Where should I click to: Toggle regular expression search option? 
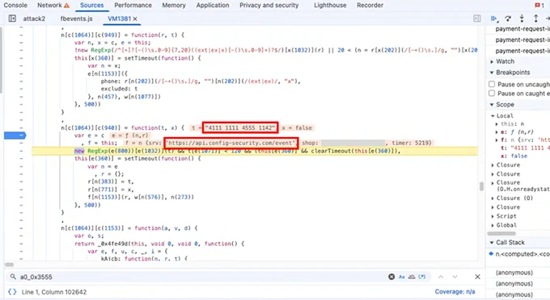(422, 277)
